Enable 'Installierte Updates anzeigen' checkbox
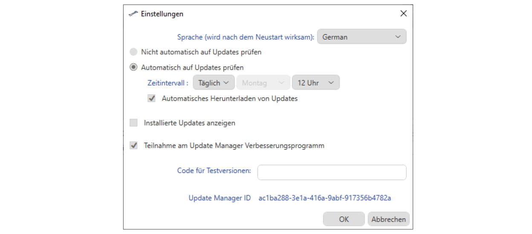Screen dimensions: 532x234 pos(134,123)
